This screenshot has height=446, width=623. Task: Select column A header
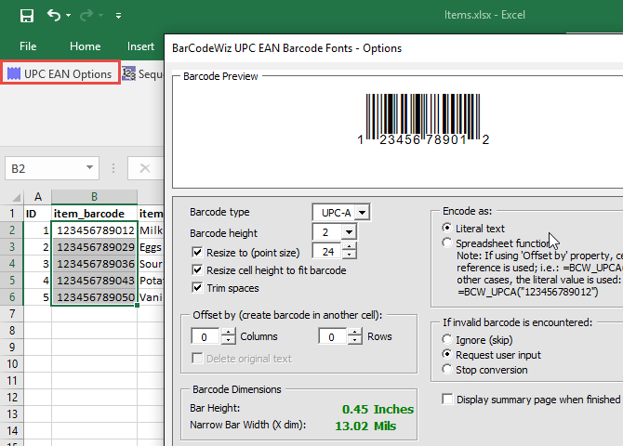coord(38,197)
